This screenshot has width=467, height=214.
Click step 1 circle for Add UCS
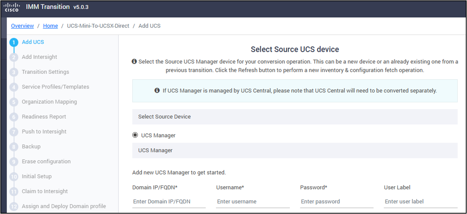click(x=14, y=42)
